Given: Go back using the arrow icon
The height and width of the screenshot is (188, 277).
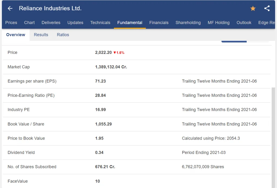Looking at the screenshot, I should (10, 8).
